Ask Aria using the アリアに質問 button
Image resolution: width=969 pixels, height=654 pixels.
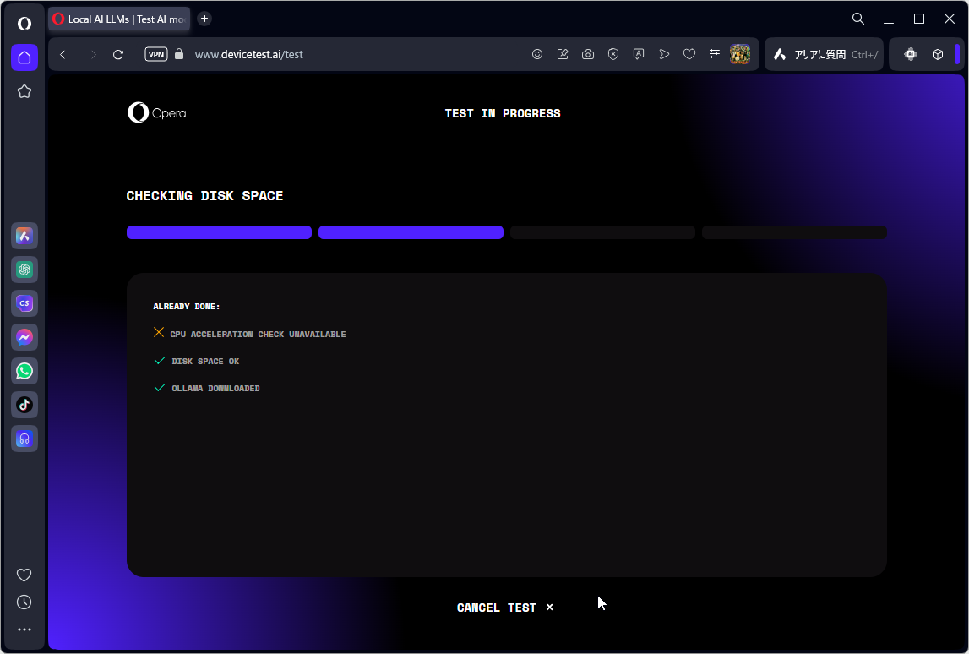point(824,54)
